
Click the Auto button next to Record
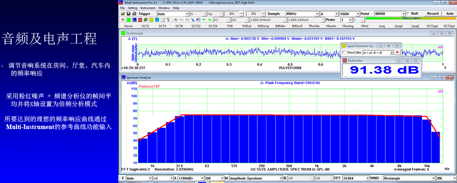coord(450,14)
